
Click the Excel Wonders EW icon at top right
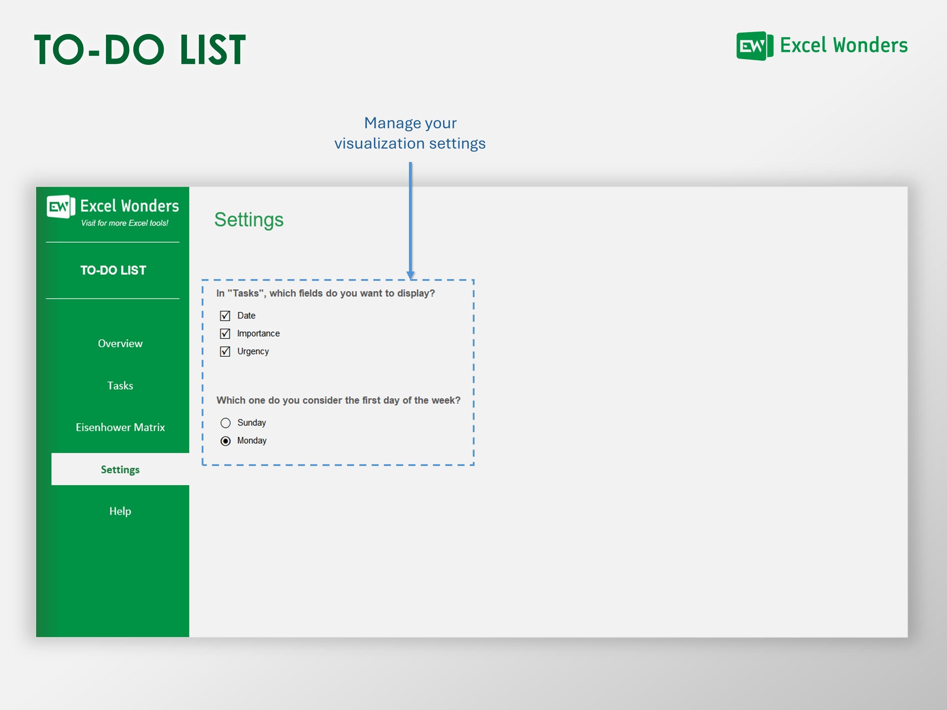pos(754,45)
